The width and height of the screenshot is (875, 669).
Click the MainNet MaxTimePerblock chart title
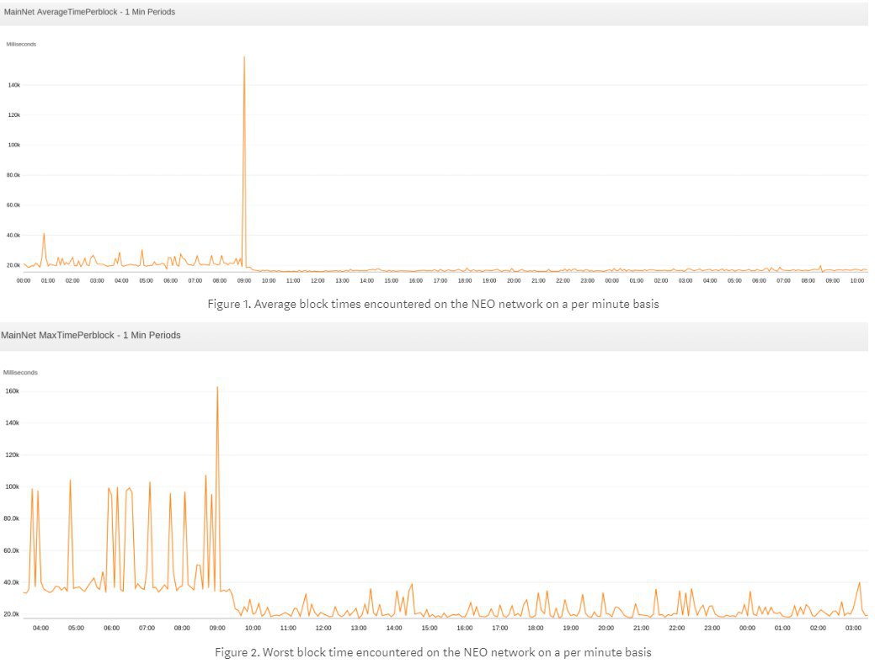(91, 335)
